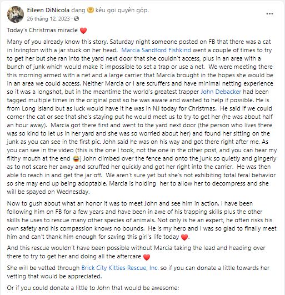Click the 'And this rescue wouldn't' paragraph
Image resolution: width=285 pixels, height=295 pixels.
(x=136, y=252)
